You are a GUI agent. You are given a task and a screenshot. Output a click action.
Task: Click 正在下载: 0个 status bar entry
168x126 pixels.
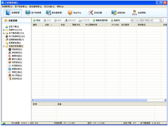(130, 123)
